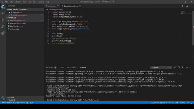
Task: Click on line 13 print(data1.info()) code
Action: [x=62, y=41]
